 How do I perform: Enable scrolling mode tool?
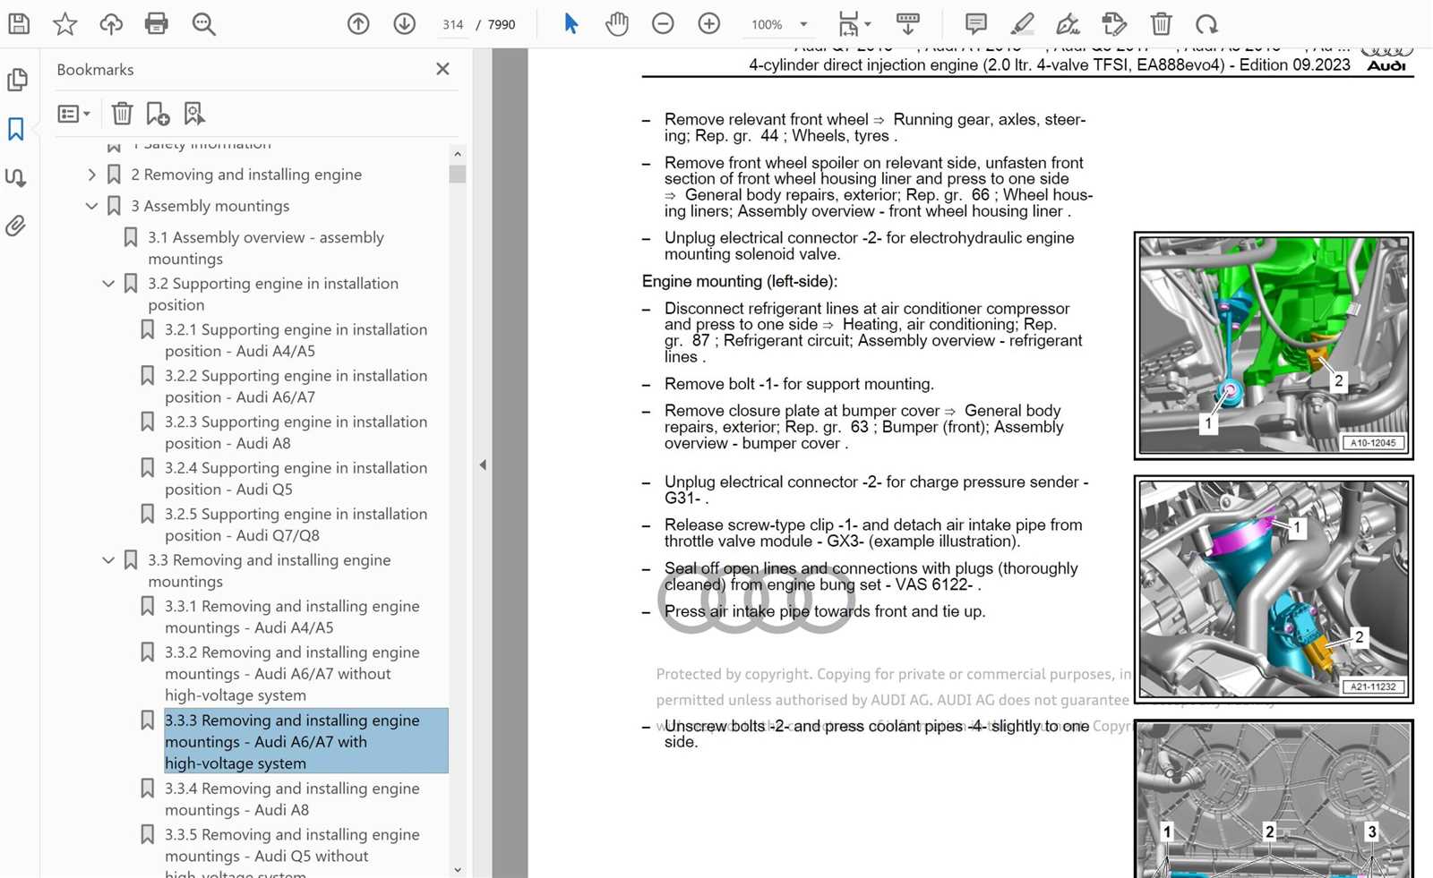(x=908, y=24)
